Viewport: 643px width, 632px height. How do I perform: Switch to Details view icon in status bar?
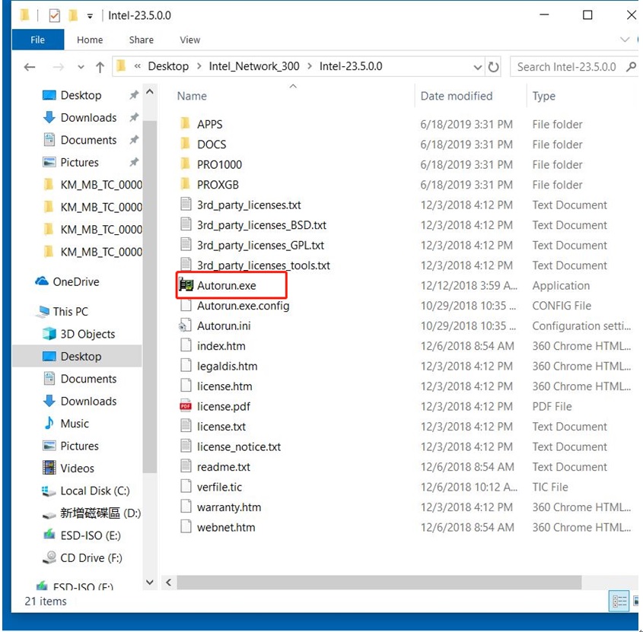tap(619, 601)
